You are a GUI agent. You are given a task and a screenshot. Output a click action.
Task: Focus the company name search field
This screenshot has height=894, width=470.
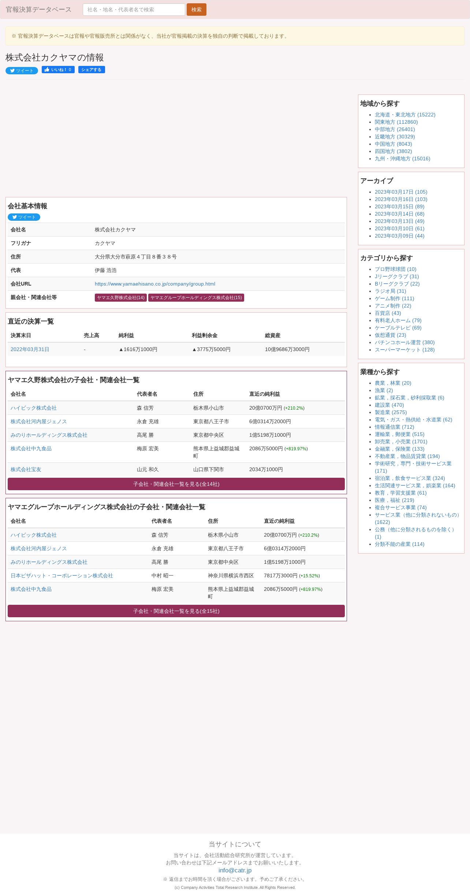coord(134,10)
